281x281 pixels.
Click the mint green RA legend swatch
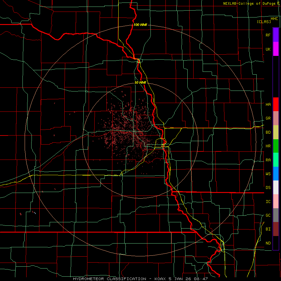276,160
